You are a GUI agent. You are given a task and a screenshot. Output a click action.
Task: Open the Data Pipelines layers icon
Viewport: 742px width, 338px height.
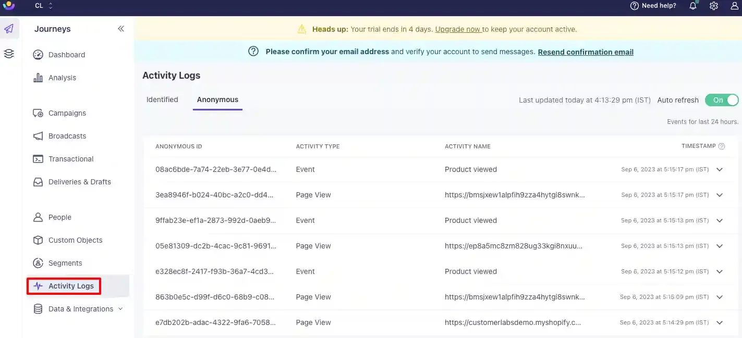coord(9,54)
